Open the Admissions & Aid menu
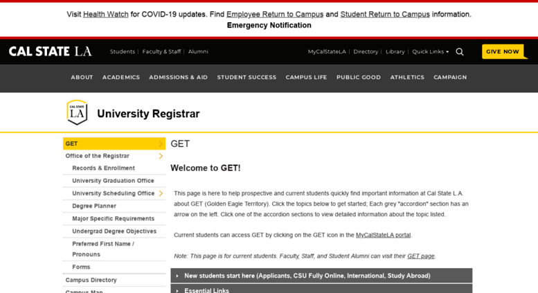538x293 pixels. (x=179, y=77)
